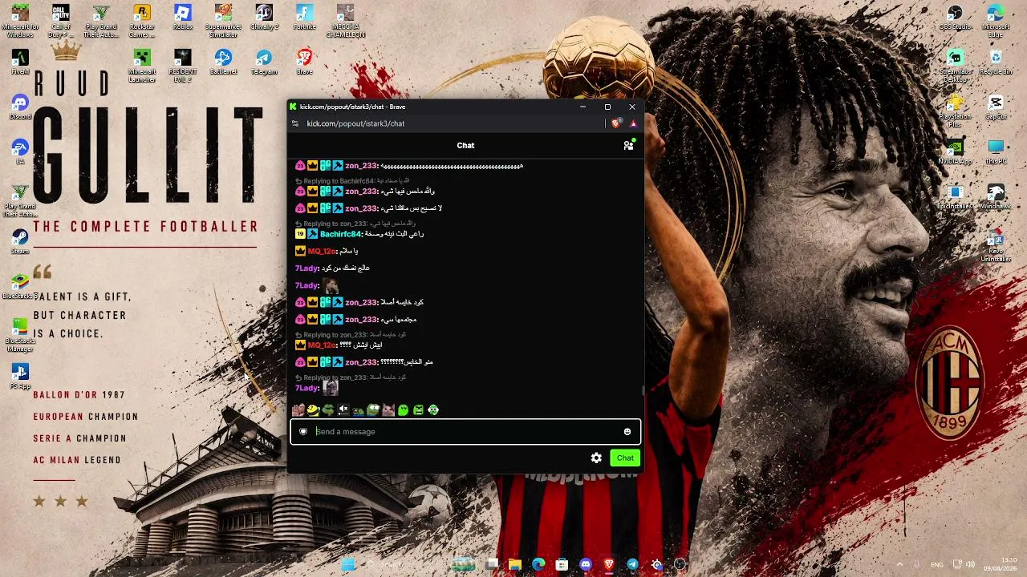Open RESIDENT EVIL 2 desktop shortcut
Viewport: 1027px width, 577px height.
pos(183,66)
